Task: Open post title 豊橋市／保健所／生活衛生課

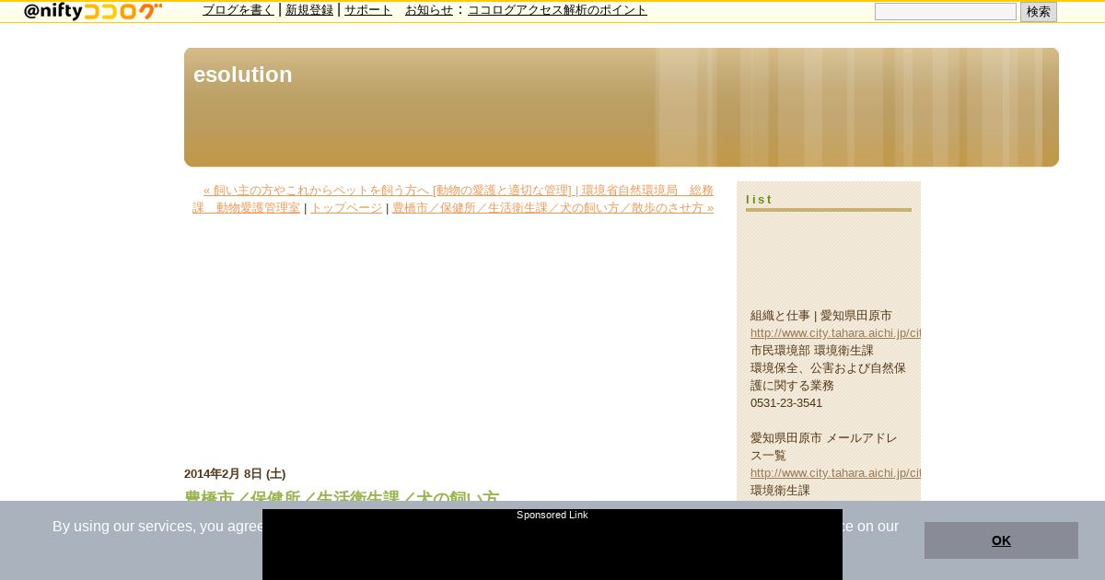Action: click(x=342, y=498)
